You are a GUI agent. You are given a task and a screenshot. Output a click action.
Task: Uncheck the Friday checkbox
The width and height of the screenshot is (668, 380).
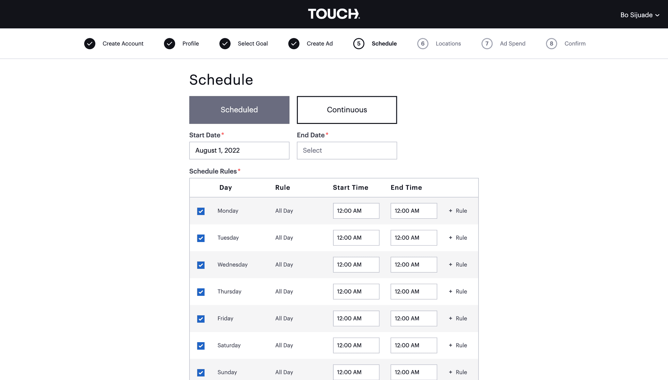201,319
